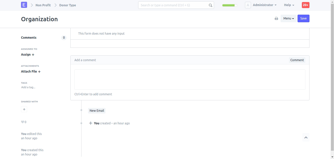334x159 pixels.
Task: Click the plus icon under Shared With
Action: click(24, 109)
